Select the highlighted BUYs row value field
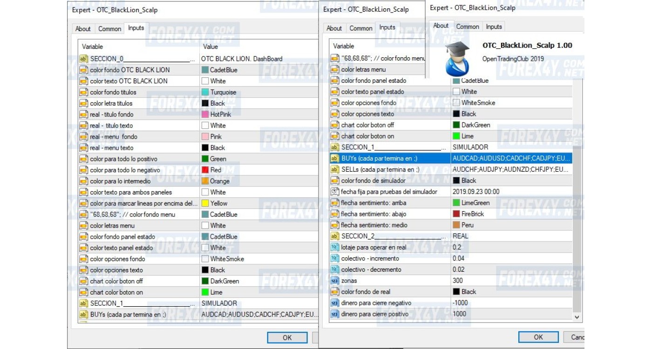The image size is (652, 349). 510,158
